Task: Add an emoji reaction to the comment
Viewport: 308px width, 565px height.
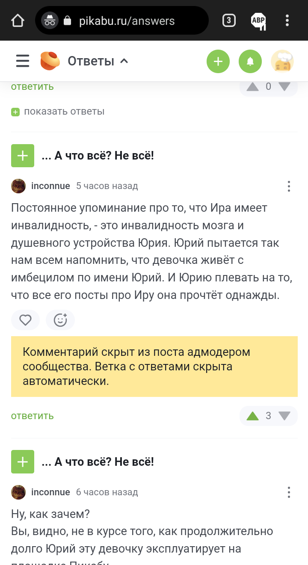Action: [60, 320]
